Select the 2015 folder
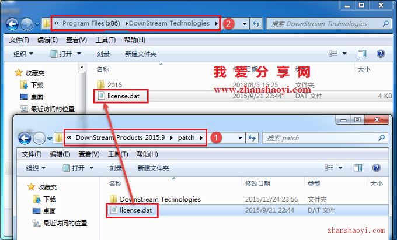 click(x=110, y=85)
